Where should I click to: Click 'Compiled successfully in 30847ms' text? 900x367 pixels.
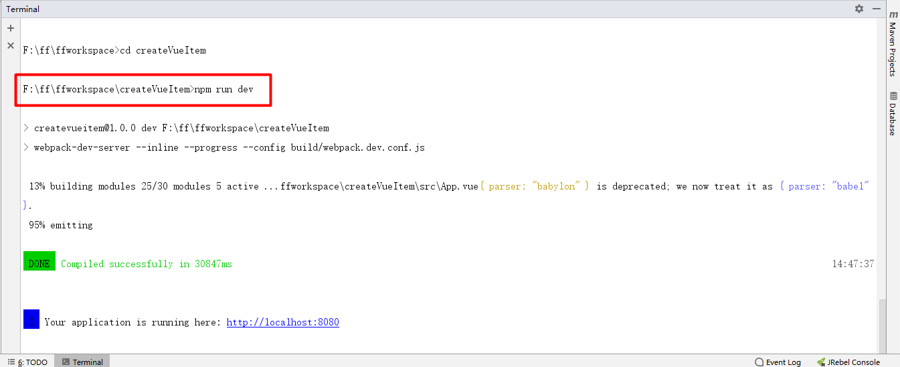[147, 264]
